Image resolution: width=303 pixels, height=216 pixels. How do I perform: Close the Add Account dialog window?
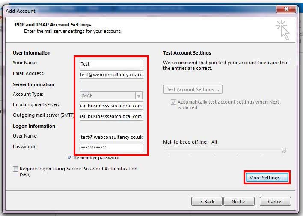tap(286, 9)
